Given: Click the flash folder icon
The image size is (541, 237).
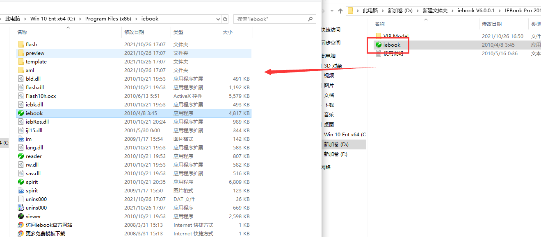Looking at the screenshot, I should click(x=21, y=44).
